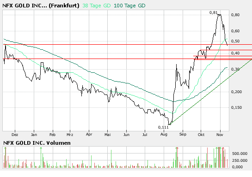Click the 'Feb' month label
The height and width of the screenshot is (177, 252).
[53, 135]
